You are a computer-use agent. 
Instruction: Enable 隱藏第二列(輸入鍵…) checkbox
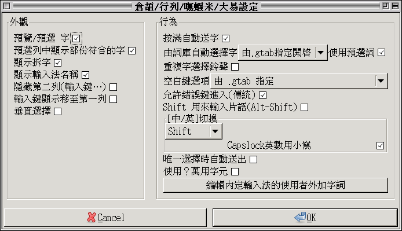114,87
